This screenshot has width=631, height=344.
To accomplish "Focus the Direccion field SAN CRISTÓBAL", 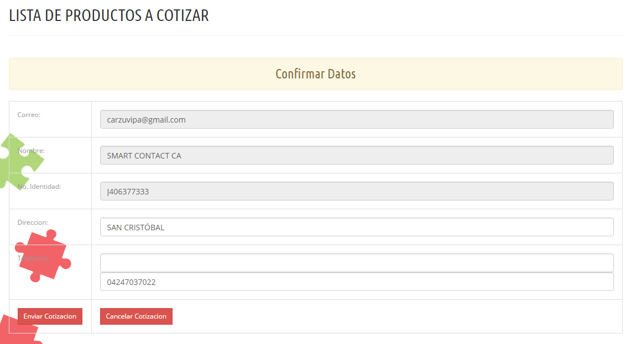I will [x=356, y=227].
